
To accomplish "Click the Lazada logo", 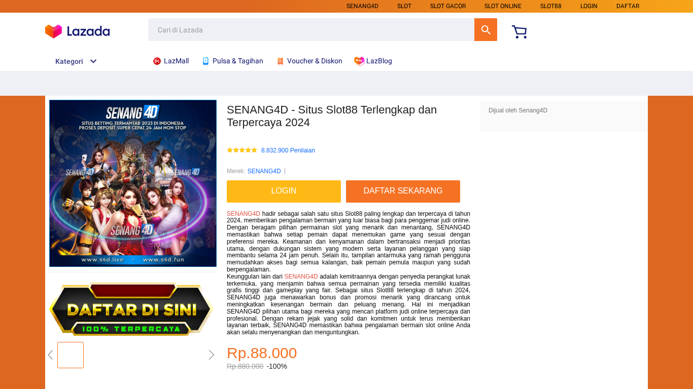I will point(77,31).
